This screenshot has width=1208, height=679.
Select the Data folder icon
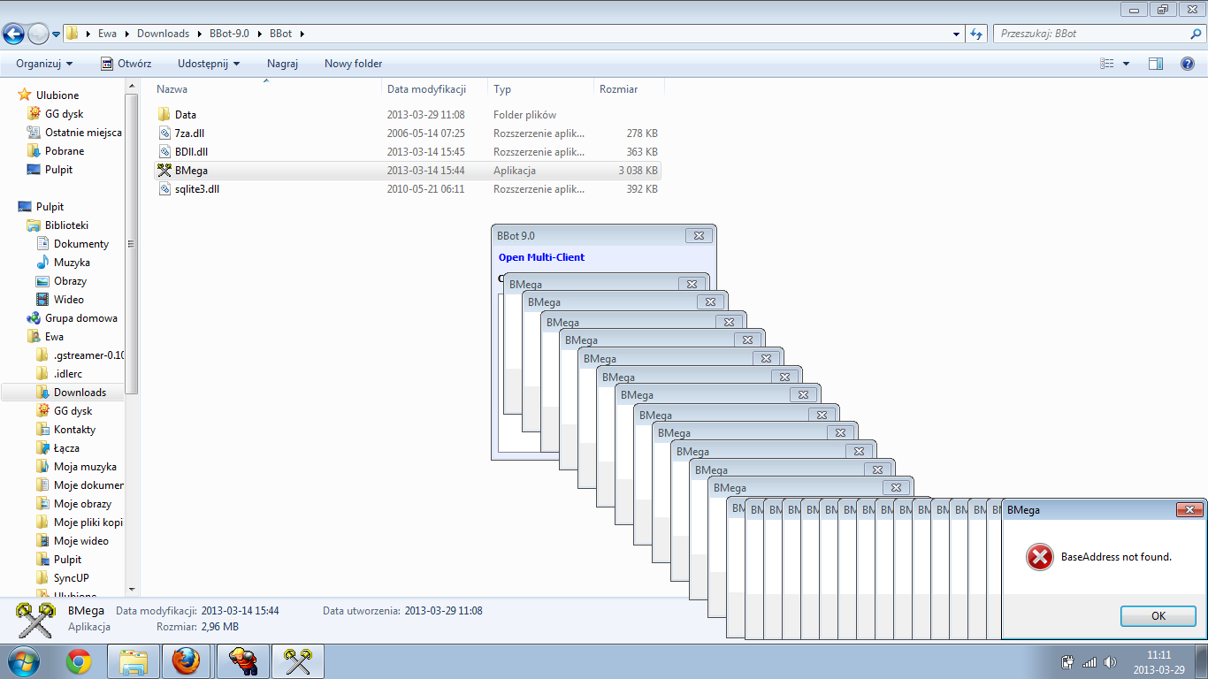coord(164,115)
